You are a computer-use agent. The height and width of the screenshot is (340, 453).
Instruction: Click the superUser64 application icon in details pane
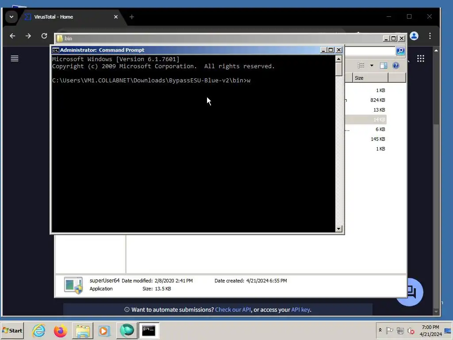[x=73, y=285]
